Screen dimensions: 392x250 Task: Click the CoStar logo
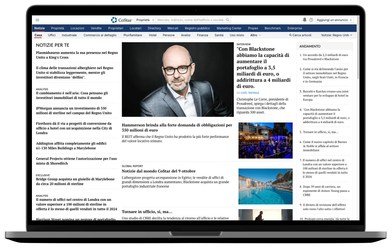click(122, 20)
